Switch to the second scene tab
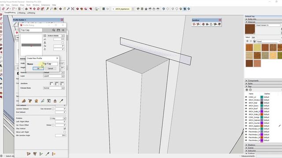 [21, 13]
